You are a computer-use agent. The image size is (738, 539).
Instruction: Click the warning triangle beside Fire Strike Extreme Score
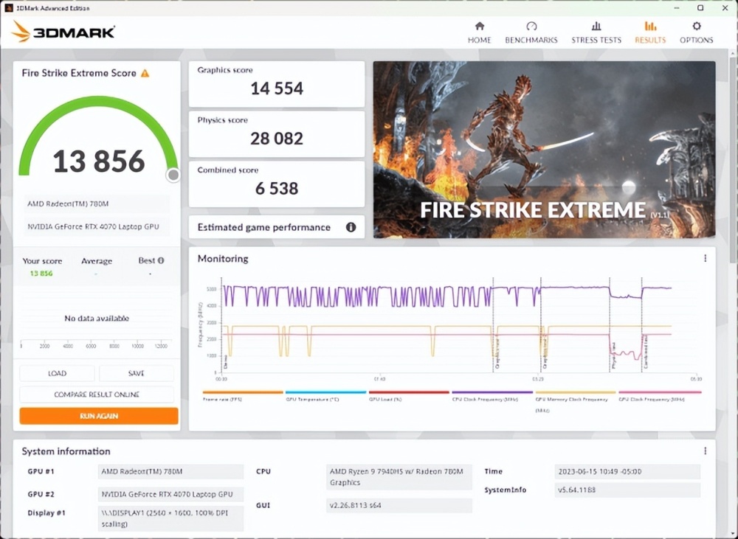(x=145, y=74)
